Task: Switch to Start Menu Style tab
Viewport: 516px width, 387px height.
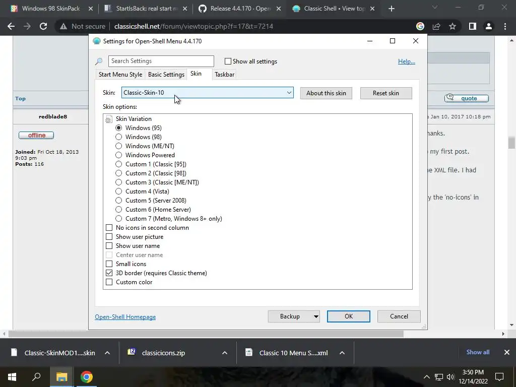Action: tap(120, 75)
